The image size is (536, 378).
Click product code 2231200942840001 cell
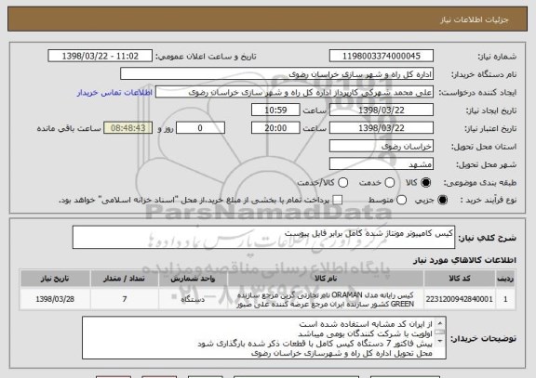point(460,299)
